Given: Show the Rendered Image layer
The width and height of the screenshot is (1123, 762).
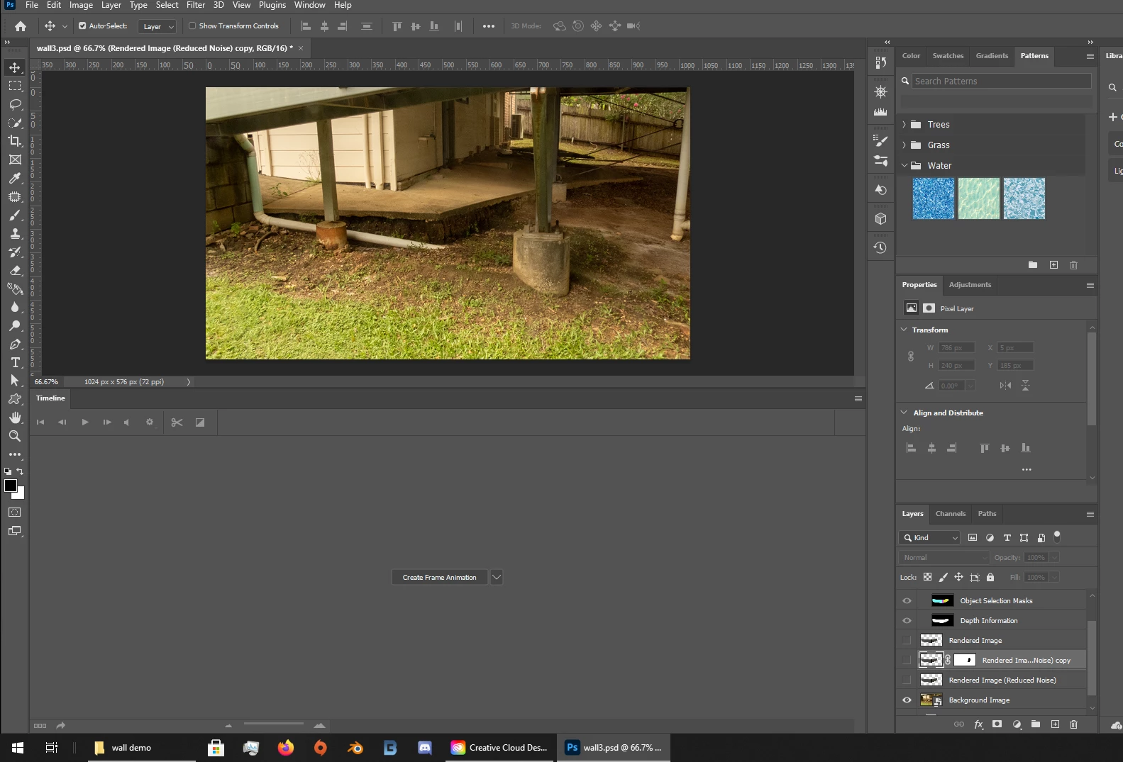Looking at the screenshot, I should (x=907, y=640).
